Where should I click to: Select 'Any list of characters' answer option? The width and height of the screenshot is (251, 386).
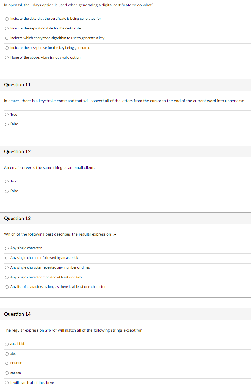point(7,287)
